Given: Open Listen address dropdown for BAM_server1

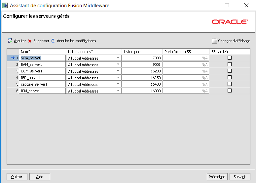Looking at the screenshot, I should tap(118, 65).
